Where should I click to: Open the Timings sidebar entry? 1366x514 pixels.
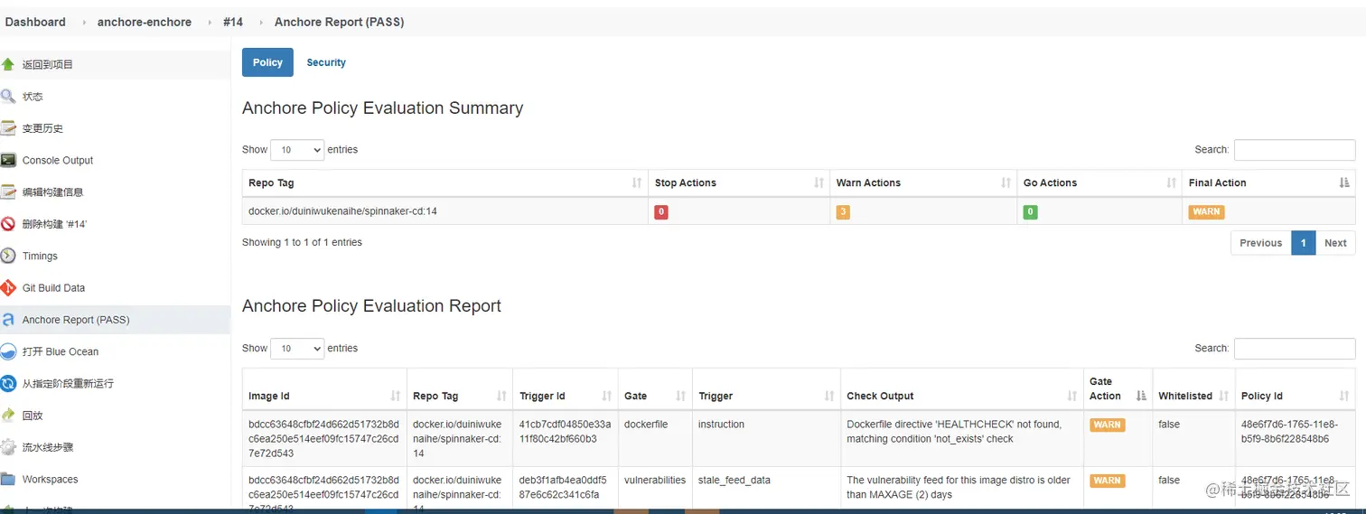point(40,256)
